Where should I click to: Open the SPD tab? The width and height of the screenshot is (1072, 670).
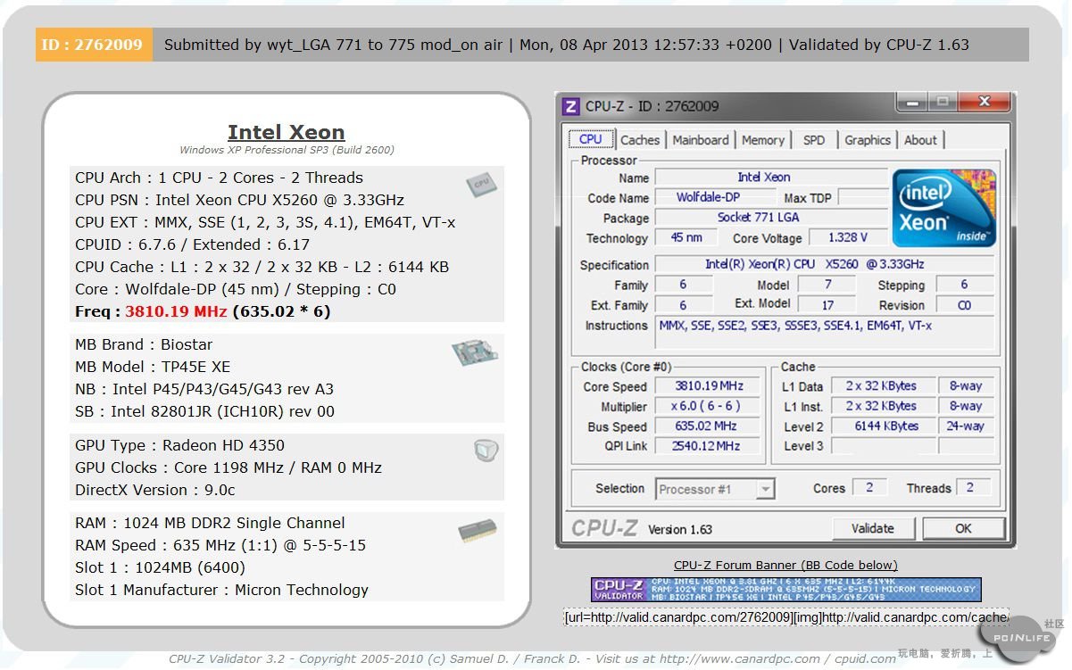(814, 140)
